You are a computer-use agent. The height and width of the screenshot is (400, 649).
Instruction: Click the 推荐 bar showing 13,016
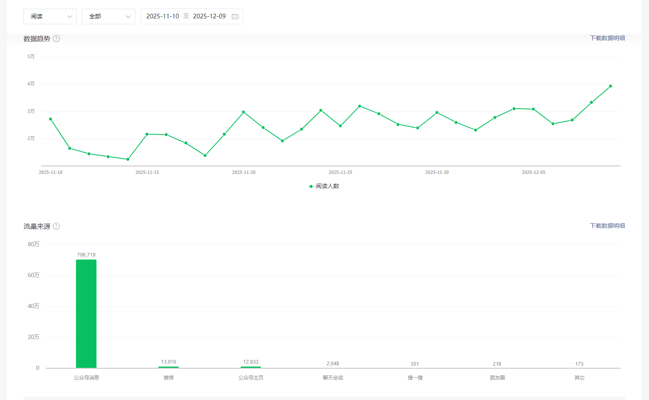(x=168, y=367)
